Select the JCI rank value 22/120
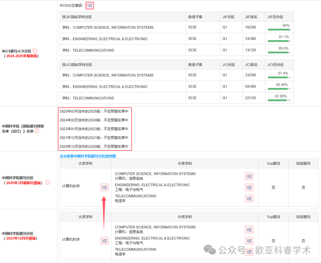Image resolution: width=321 pixels, height=263 pixels. pyautogui.click(x=250, y=98)
